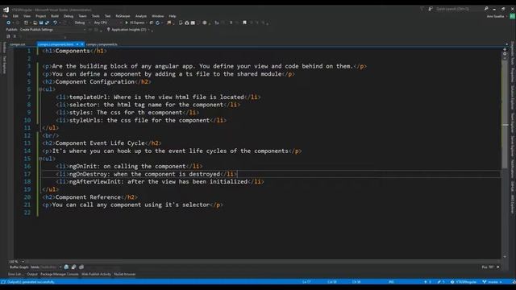Open the Project menu
The width and height of the screenshot is (516, 290).
point(41,16)
